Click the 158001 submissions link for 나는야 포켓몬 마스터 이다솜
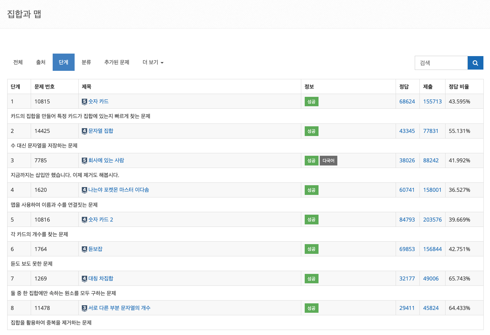490x335 pixels. [x=432, y=190]
